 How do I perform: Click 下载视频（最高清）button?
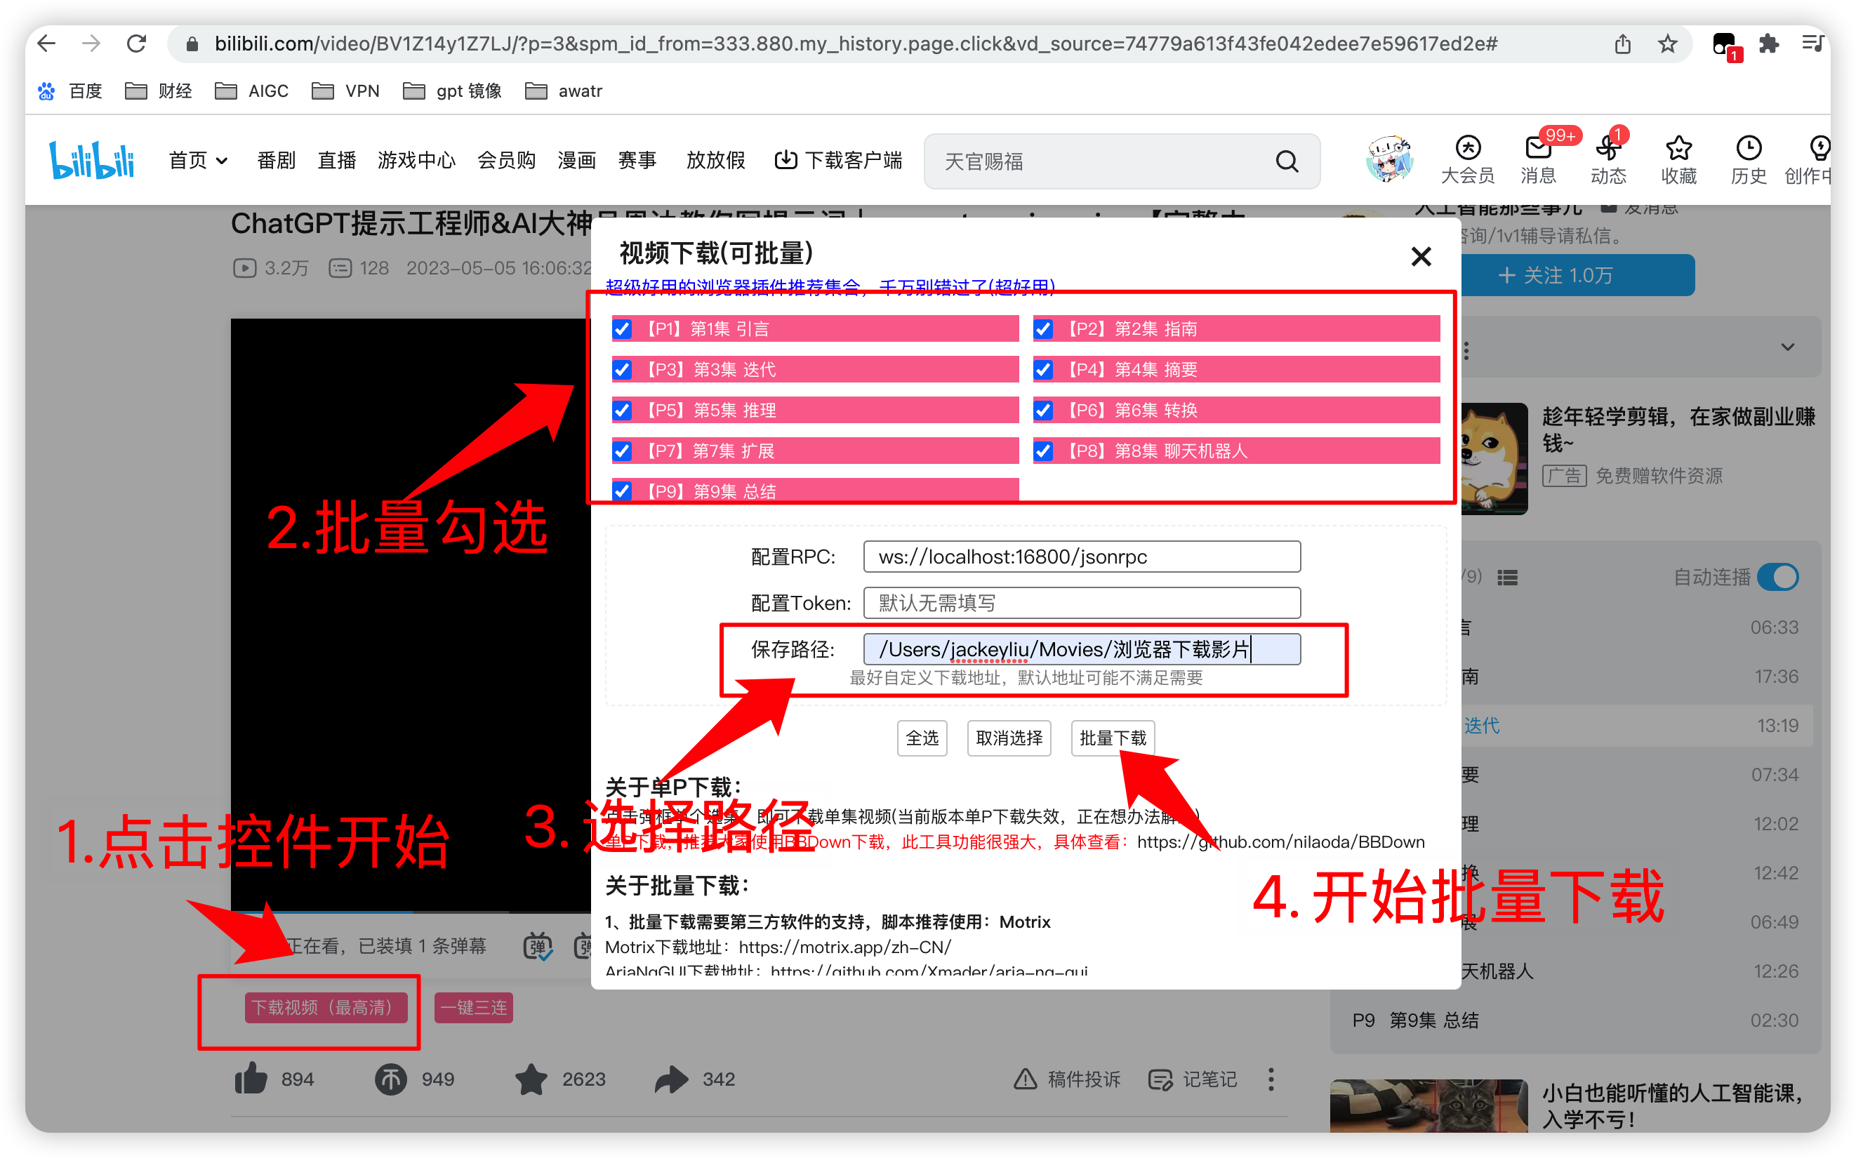pyautogui.click(x=326, y=1007)
